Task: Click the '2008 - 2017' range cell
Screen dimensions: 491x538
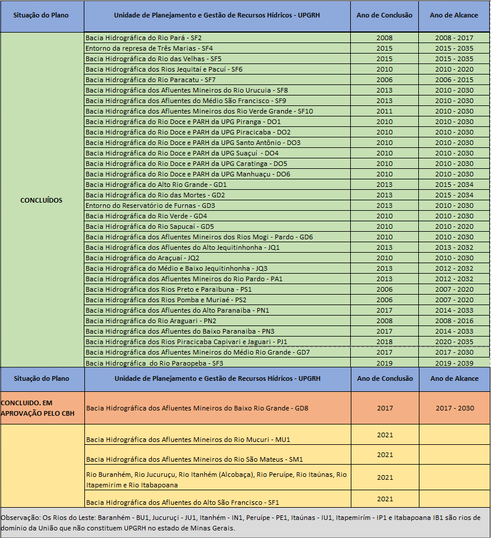Action: click(454, 38)
